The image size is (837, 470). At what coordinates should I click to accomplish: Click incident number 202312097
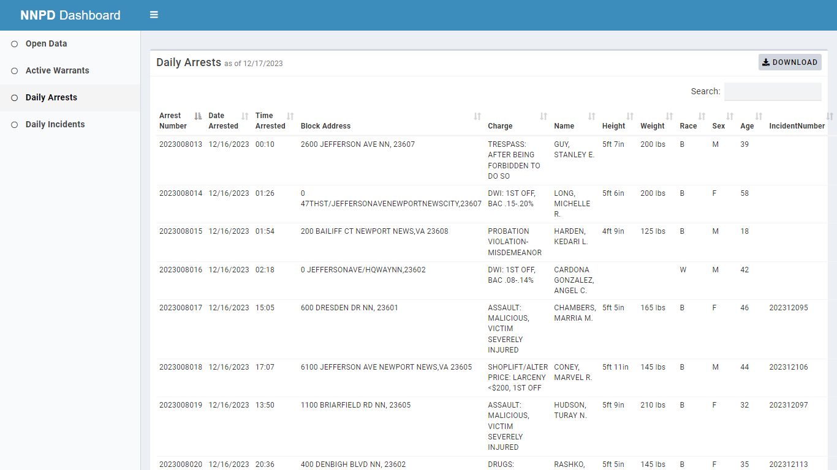point(789,405)
